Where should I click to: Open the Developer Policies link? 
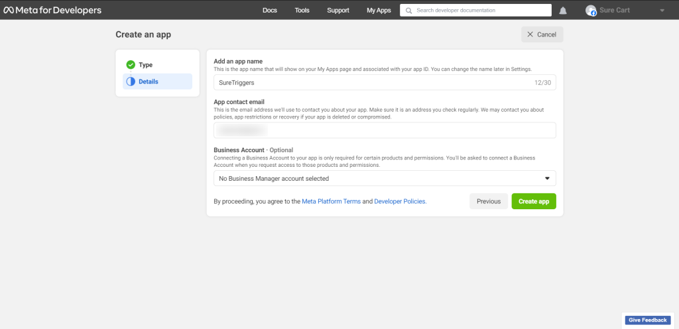point(400,201)
